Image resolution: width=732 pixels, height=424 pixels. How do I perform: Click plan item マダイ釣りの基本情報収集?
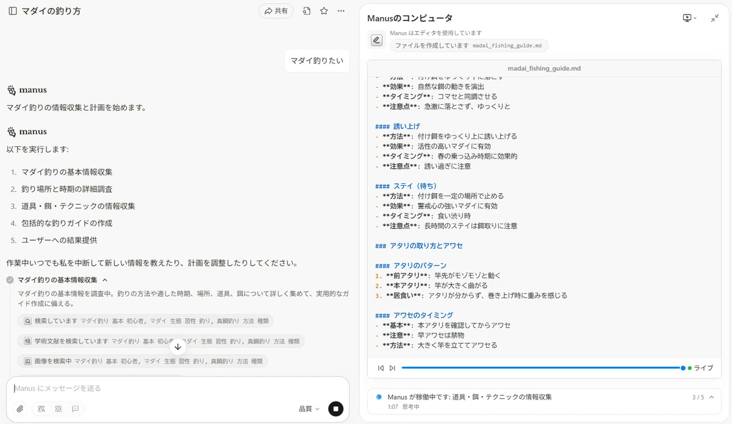[66, 172]
